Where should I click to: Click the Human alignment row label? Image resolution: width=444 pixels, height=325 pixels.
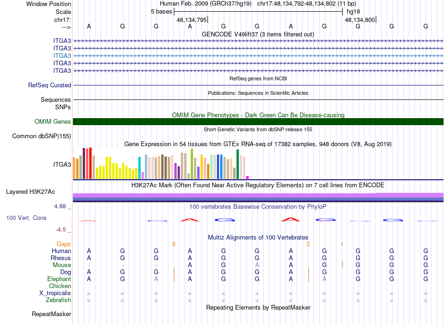(x=61, y=251)
